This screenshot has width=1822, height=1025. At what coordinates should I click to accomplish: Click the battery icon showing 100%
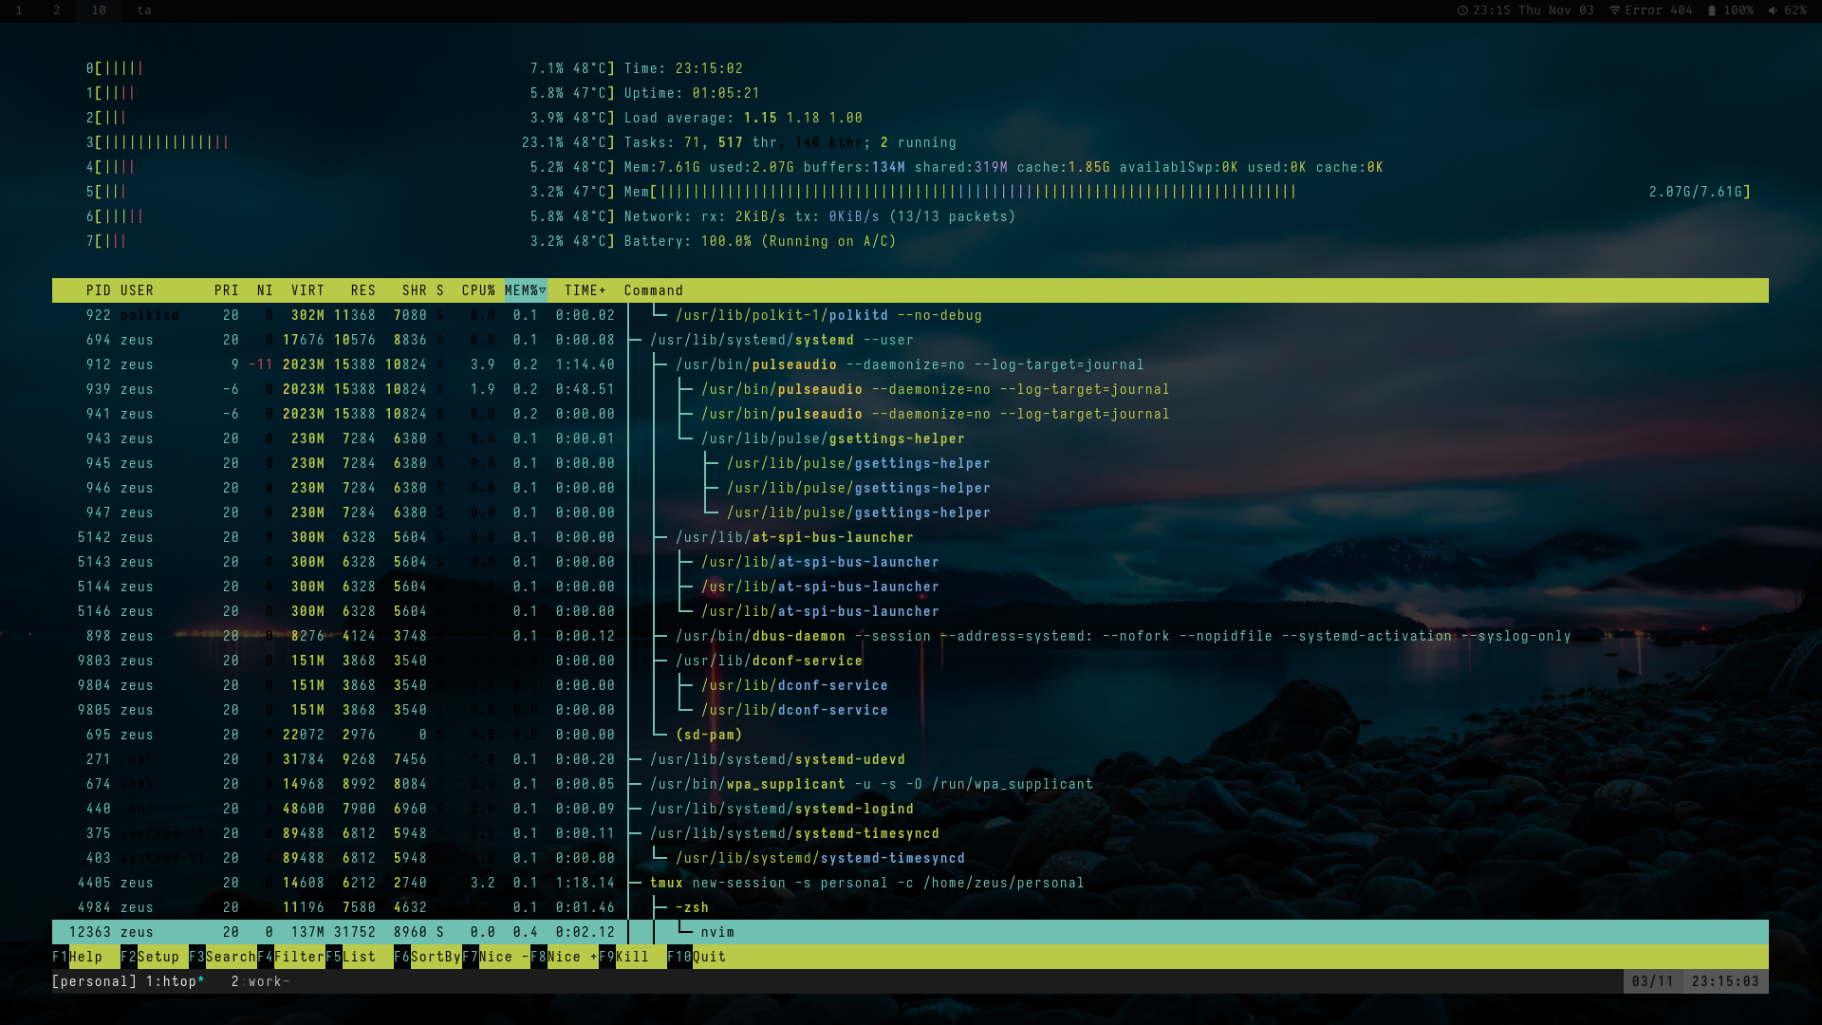(x=1712, y=10)
